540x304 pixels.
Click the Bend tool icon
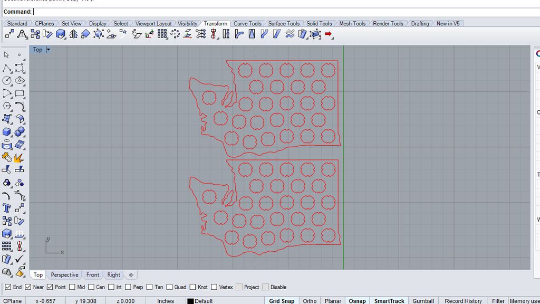point(239,34)
